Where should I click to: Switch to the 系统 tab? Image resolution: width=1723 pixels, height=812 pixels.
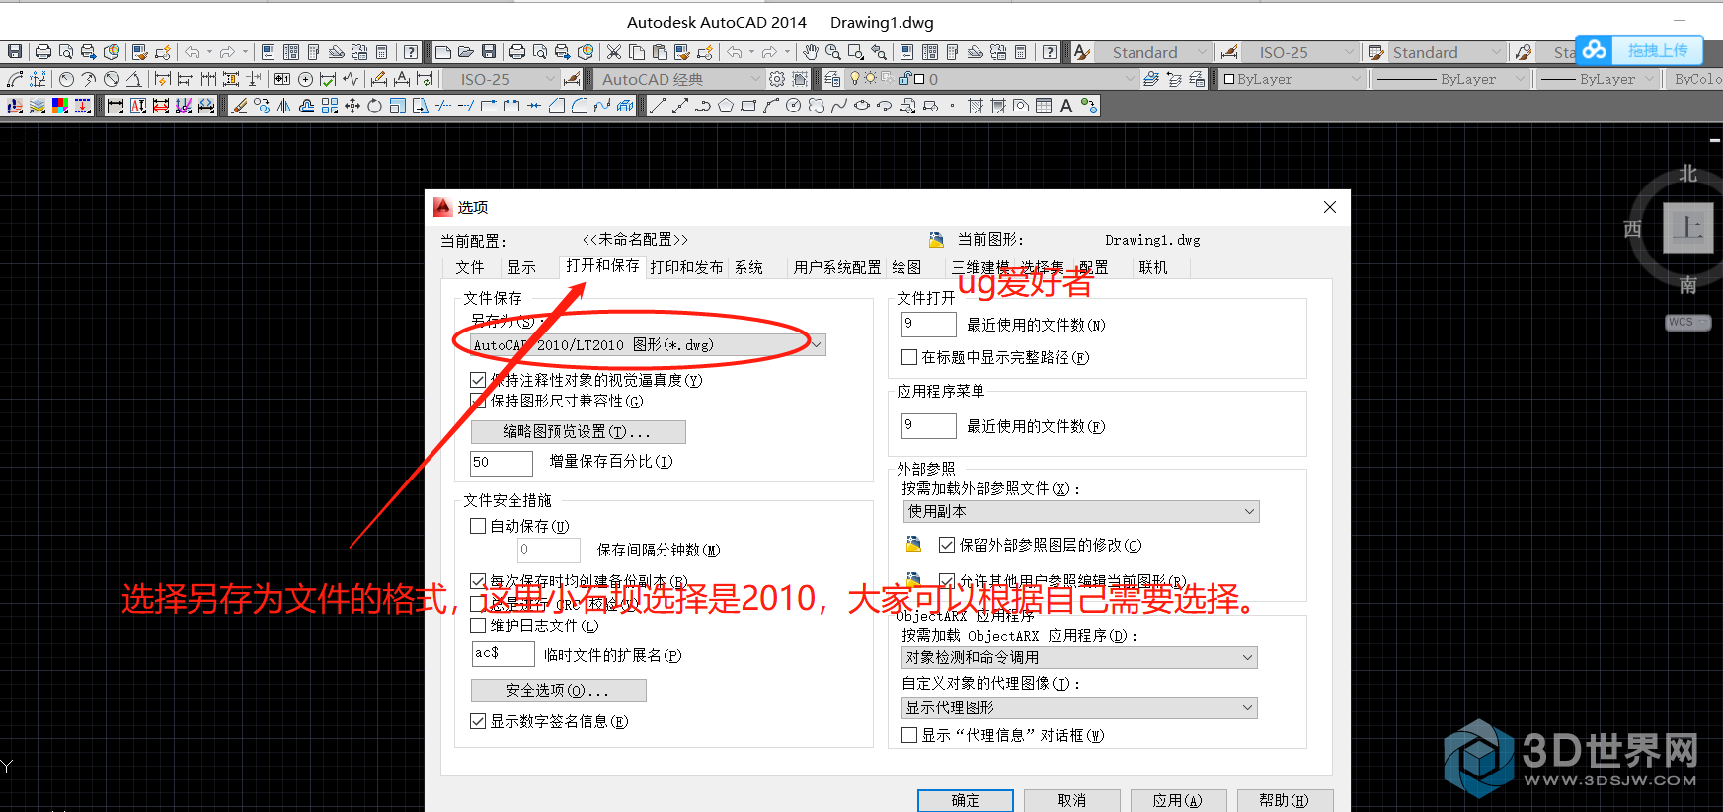point(748,267)
